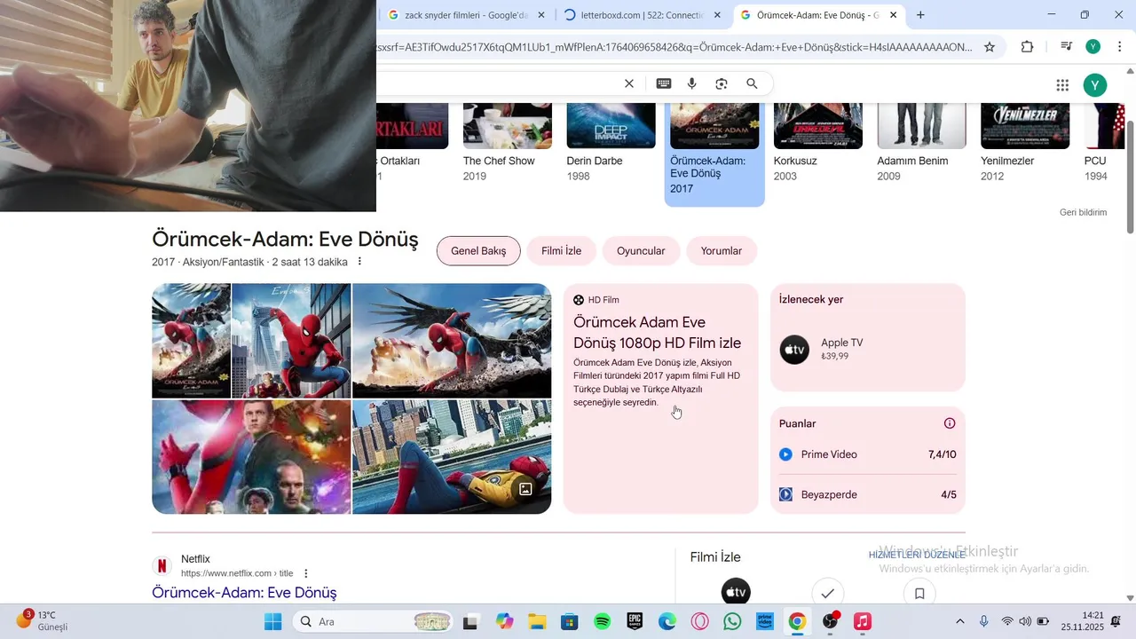Open the poster image with Iron Man building
The width and height of the screenshot is (1136, 639).
[x=291, y=341]
